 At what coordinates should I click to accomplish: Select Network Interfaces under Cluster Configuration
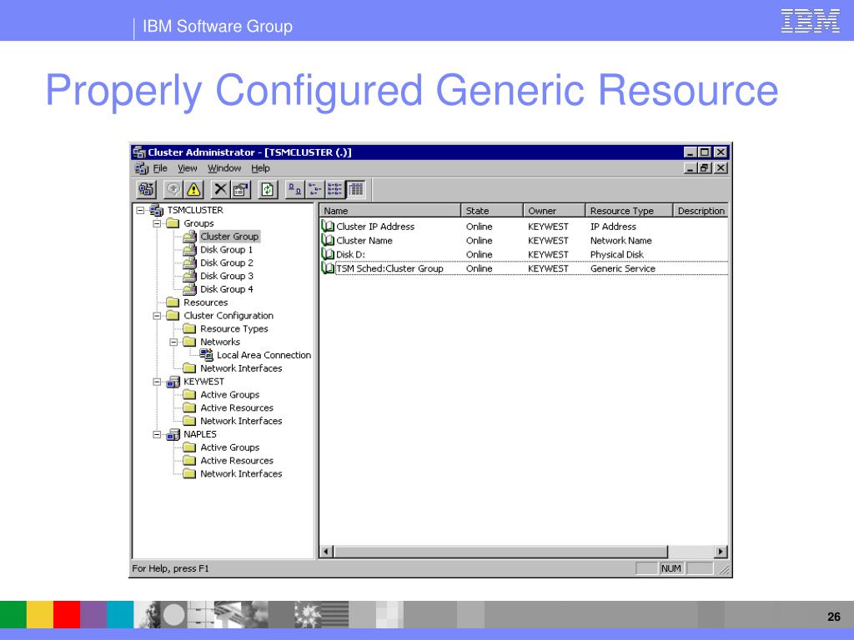click(x=241, y=368)
